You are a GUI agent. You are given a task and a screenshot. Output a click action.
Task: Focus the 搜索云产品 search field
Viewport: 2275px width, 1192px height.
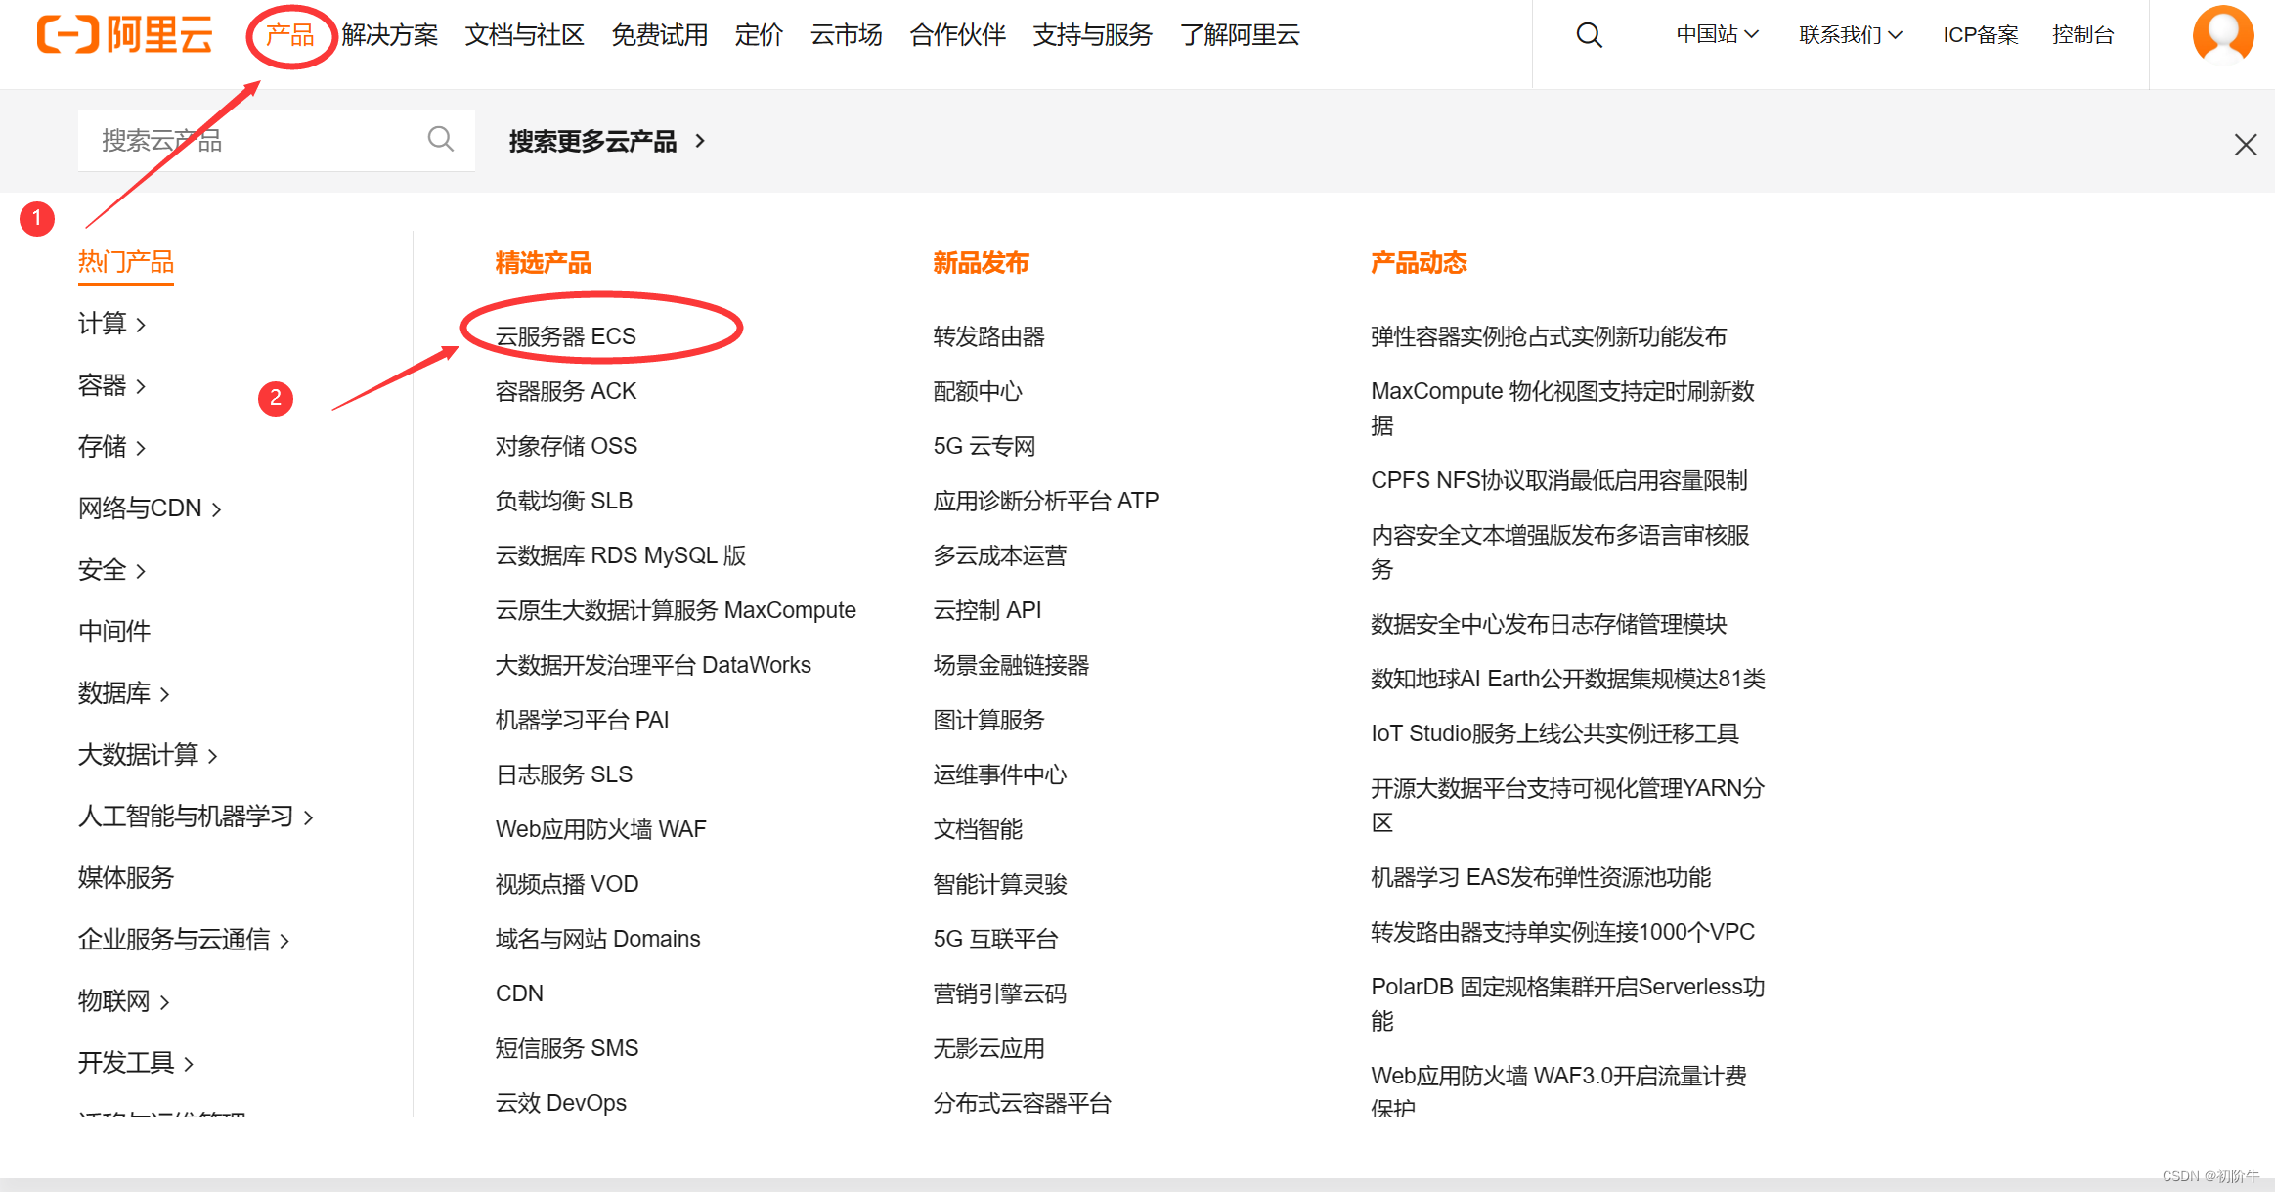click(x=277, y=141)
